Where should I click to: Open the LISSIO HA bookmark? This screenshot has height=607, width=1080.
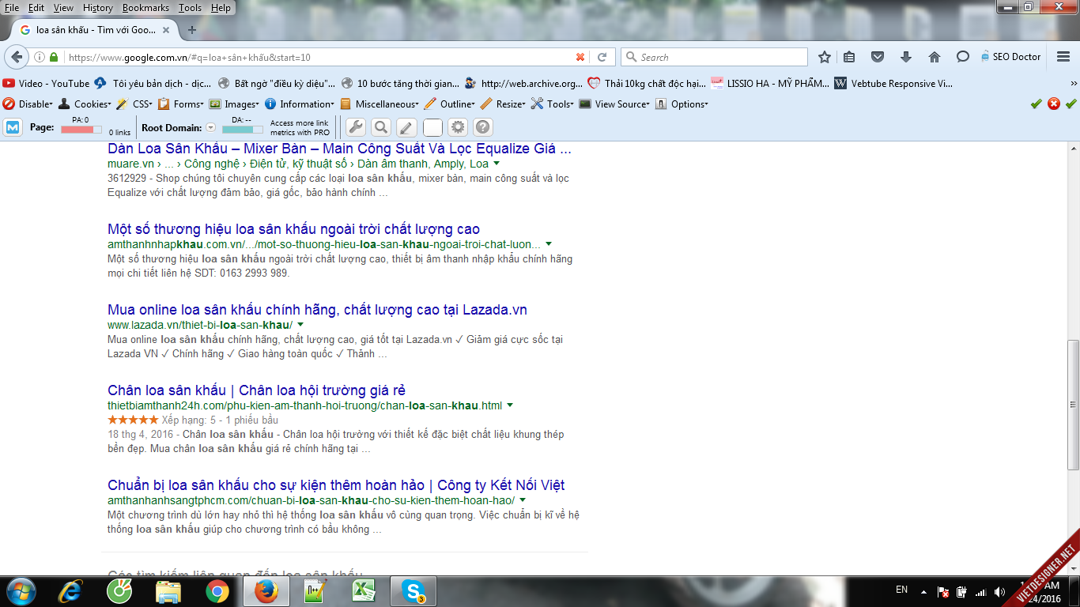pos(771,84)
